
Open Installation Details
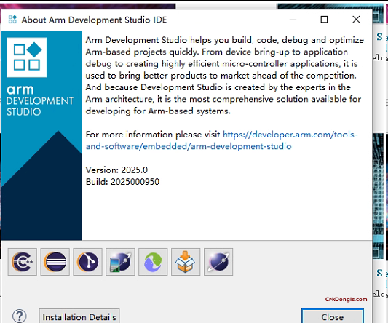tap(79, 316)
